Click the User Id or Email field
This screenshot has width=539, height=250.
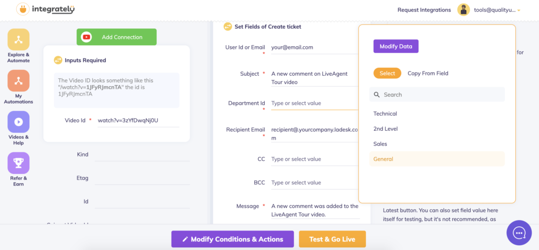(316, 48)
